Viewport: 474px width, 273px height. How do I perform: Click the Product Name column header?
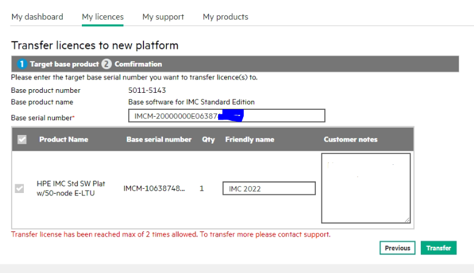tap(64, 139)
